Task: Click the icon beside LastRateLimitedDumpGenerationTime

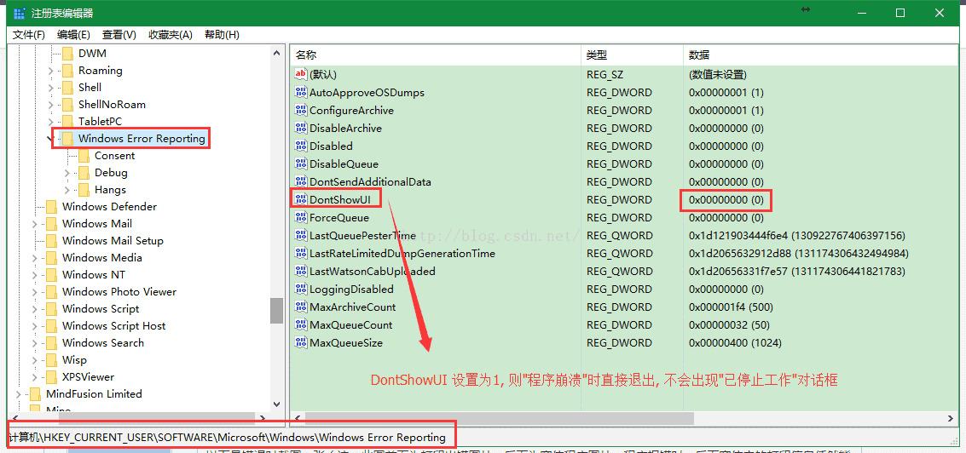Action: tap(301, 253)
